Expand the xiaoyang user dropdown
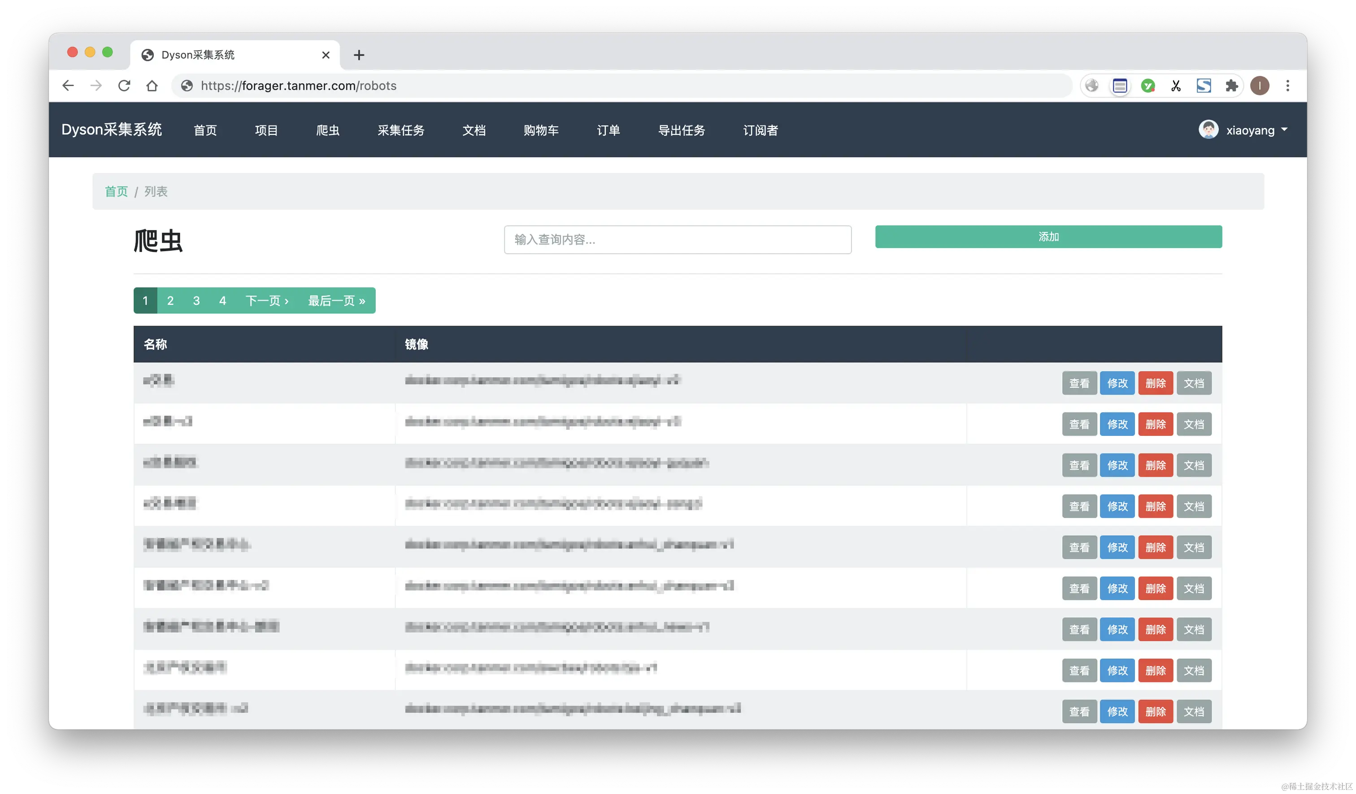The image size is (1356, 794). point(1250,130)
